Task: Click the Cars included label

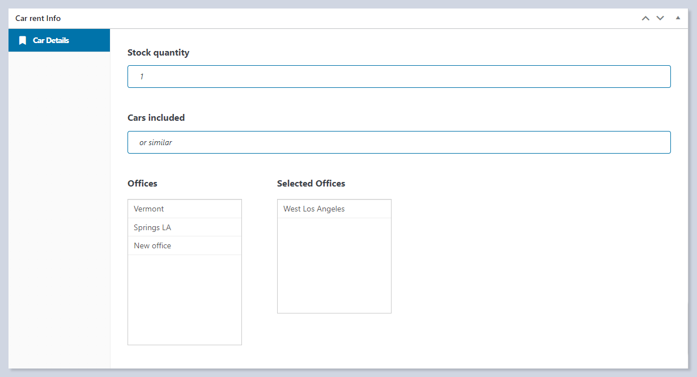Action: click(x=156, y=118)
